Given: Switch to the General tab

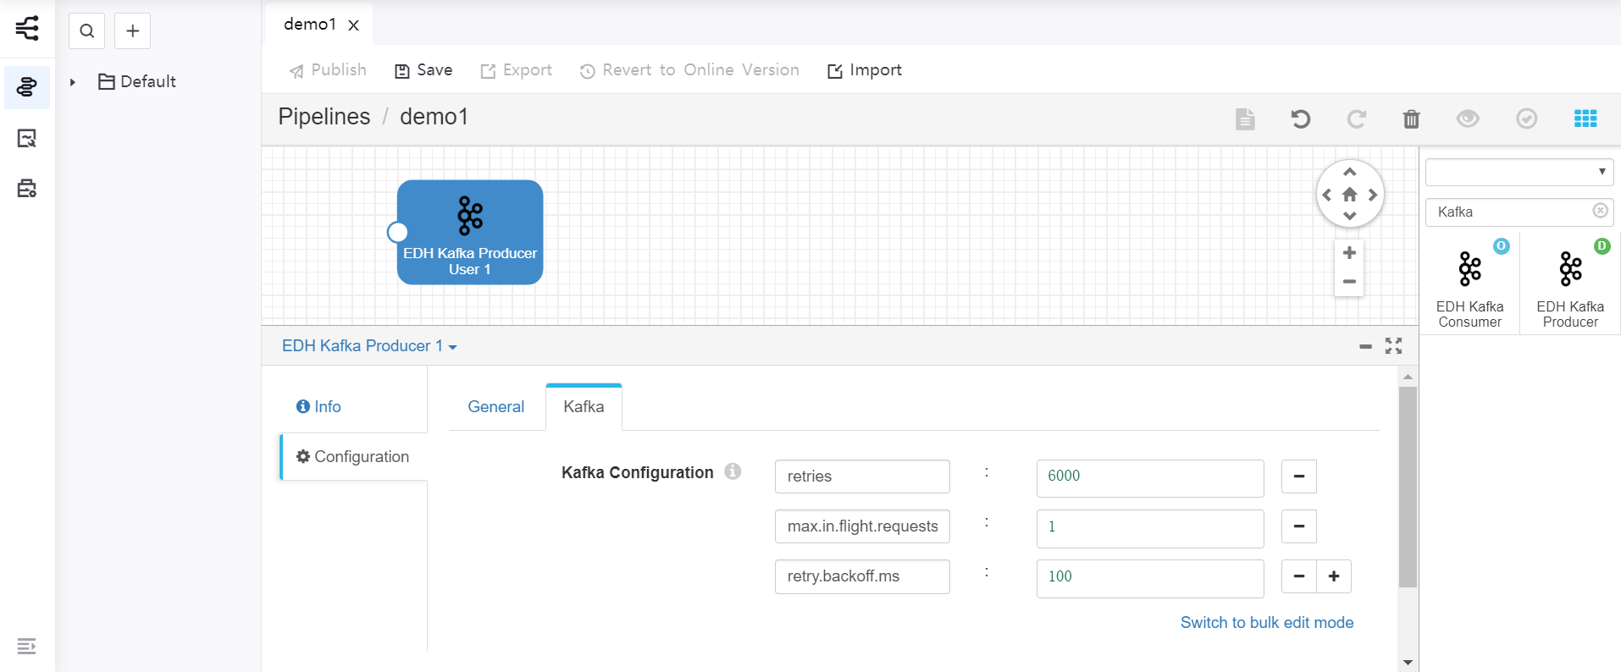Looking at the screenshot, I should [495, 407].
